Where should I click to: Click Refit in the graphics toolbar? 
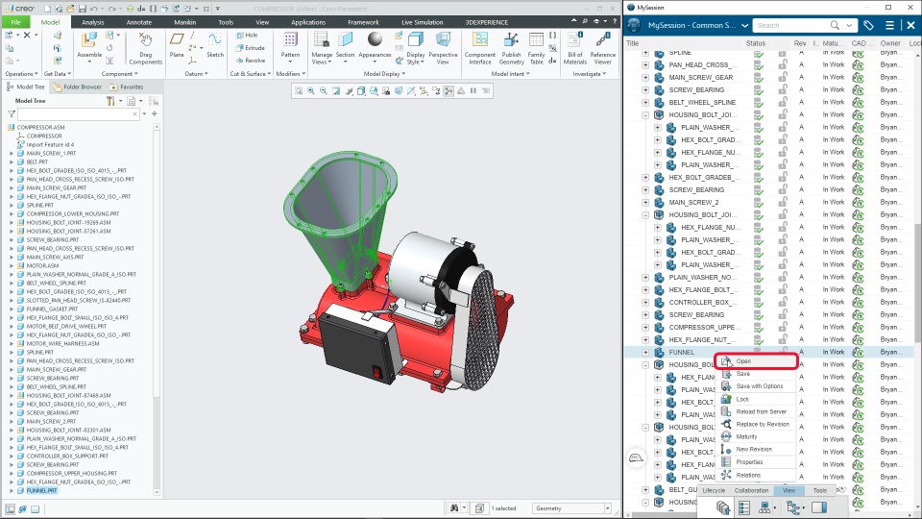click(x=299, y=90)
